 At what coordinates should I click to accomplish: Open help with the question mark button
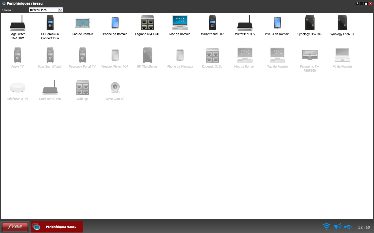pyautogui.click(x=357, y=3)
